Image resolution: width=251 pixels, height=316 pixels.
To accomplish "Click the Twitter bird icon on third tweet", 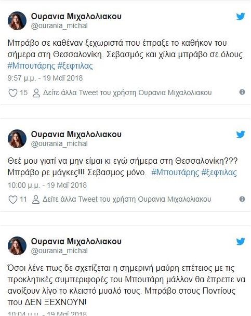I will coord(241,242).
